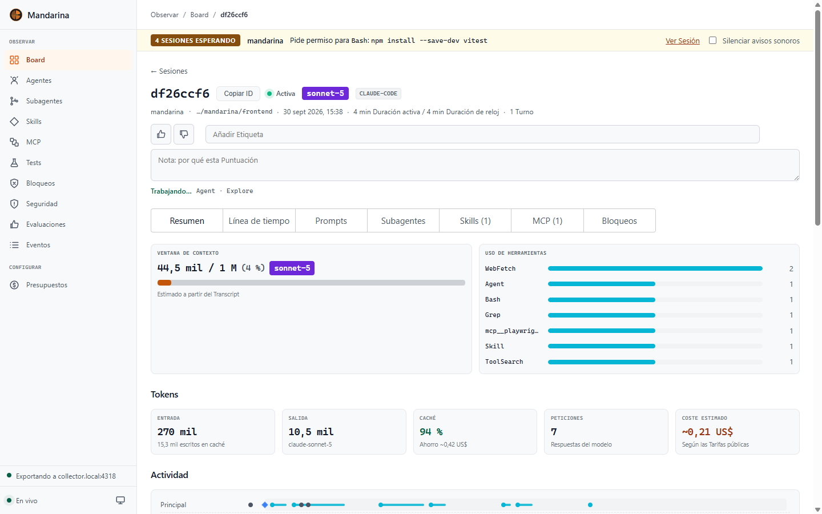
Task: Open Presupuestos coin icon in sidebar
Action: click(x=14, y=285)
